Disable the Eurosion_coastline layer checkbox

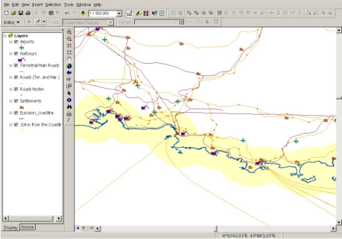[16, 113]
